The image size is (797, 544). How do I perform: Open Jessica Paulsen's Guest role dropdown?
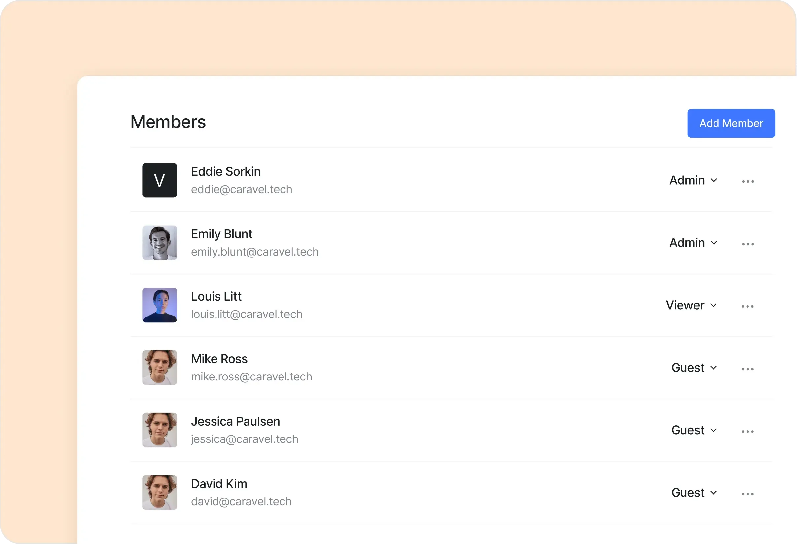tap(694, 430)
